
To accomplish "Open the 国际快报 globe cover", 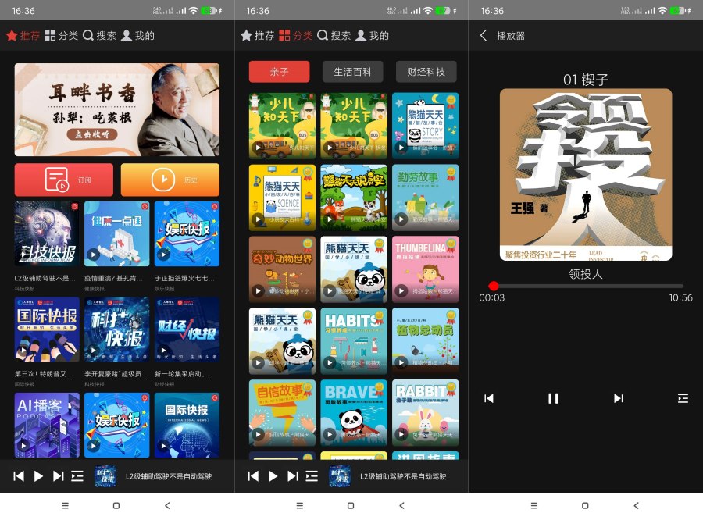I will 187,425.
